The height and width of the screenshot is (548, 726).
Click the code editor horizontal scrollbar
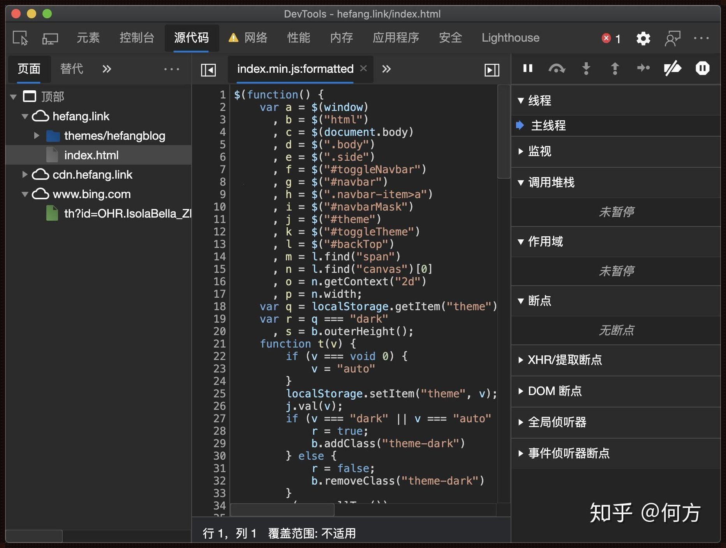(x=282, y=509)
